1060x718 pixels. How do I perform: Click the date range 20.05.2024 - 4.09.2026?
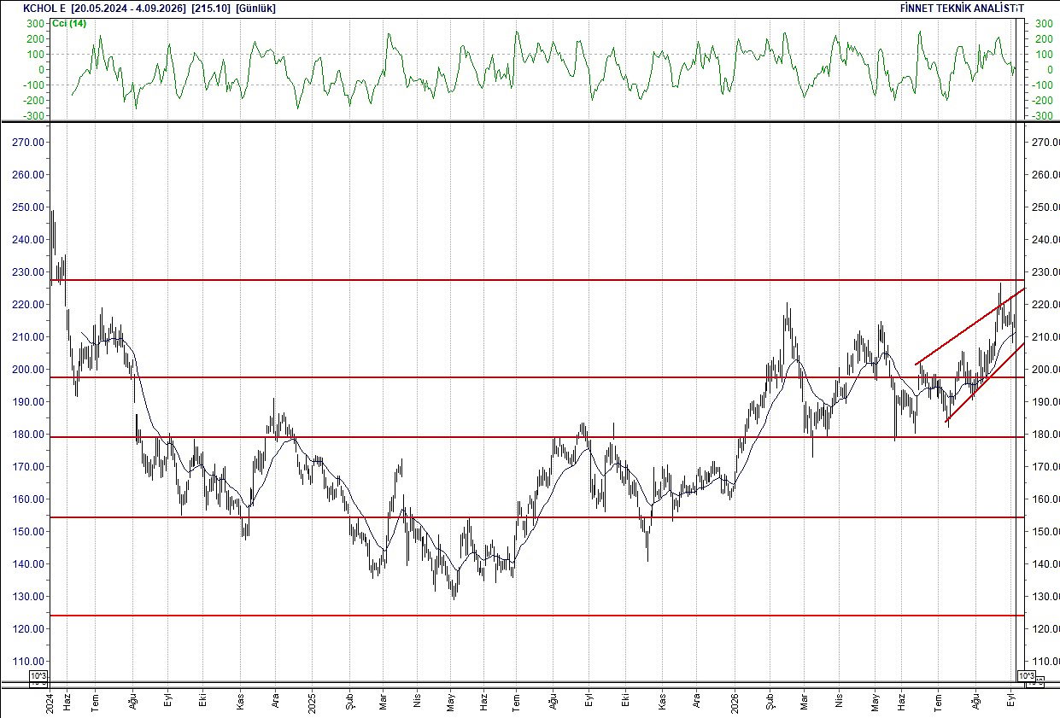point(128,8)
